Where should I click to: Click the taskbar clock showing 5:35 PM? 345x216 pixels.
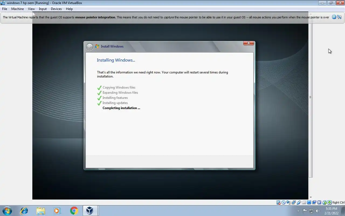click(x=331, y=211)
